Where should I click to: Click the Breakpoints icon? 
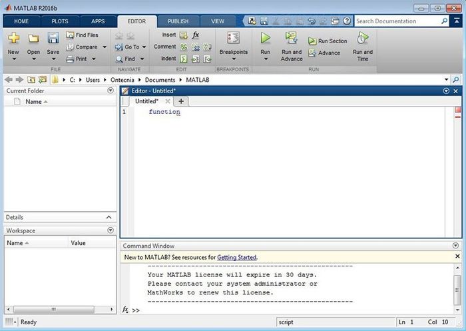point(233,39)
